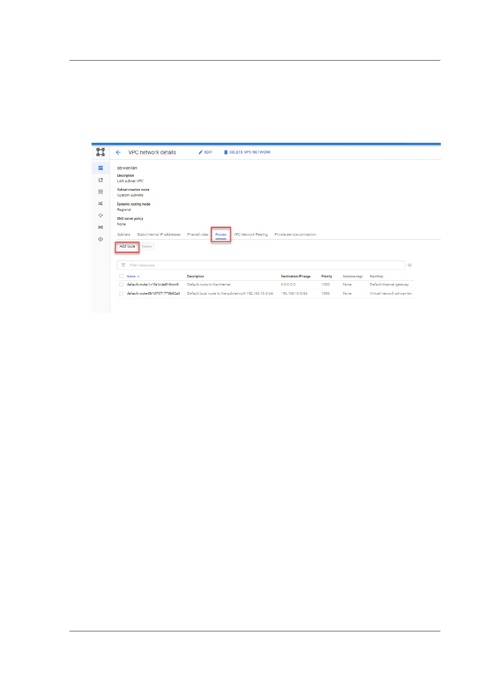The image size is (487, 689).
Task: Click DELETE VPC NETWORK button
Action: coord(247,152)
